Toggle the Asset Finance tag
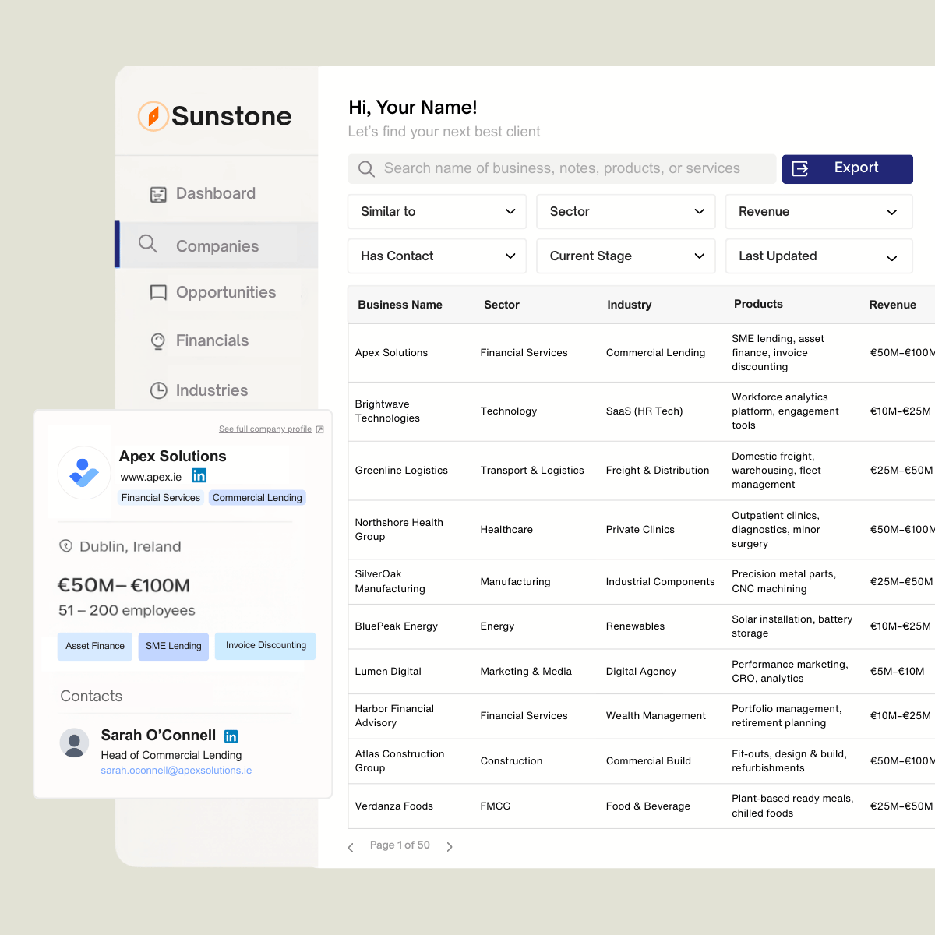The width and height of the screenshot is (935, 935). 94,646
